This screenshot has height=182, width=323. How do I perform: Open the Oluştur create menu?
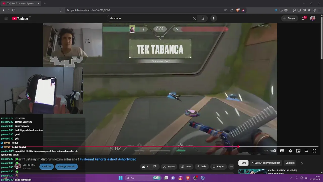289,18
